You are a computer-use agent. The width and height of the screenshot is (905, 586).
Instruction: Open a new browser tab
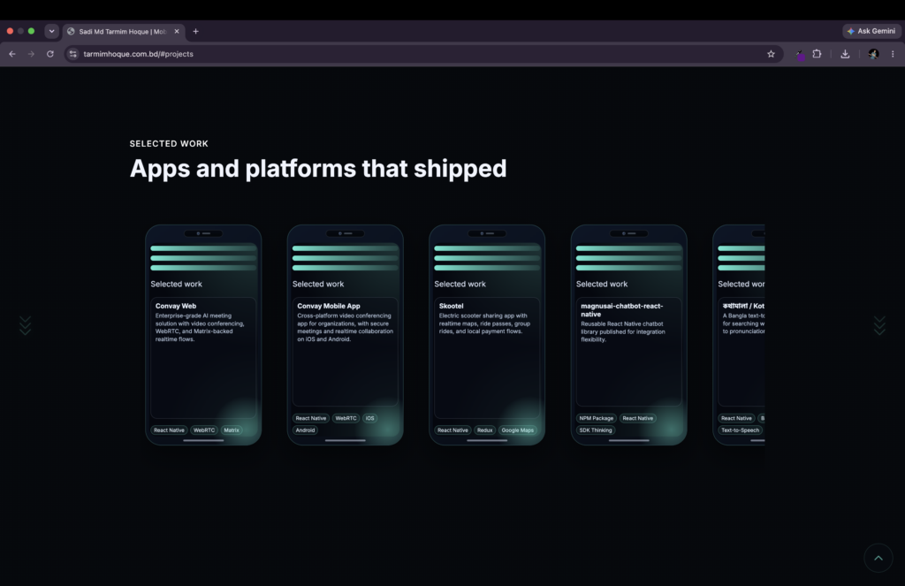point(195,31)
